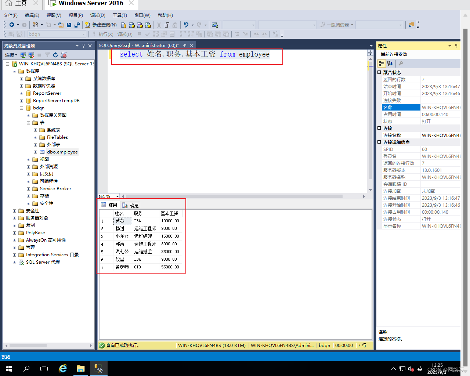
Task: Open the 工具(T) menu
Action: click(x=120, y=15)
